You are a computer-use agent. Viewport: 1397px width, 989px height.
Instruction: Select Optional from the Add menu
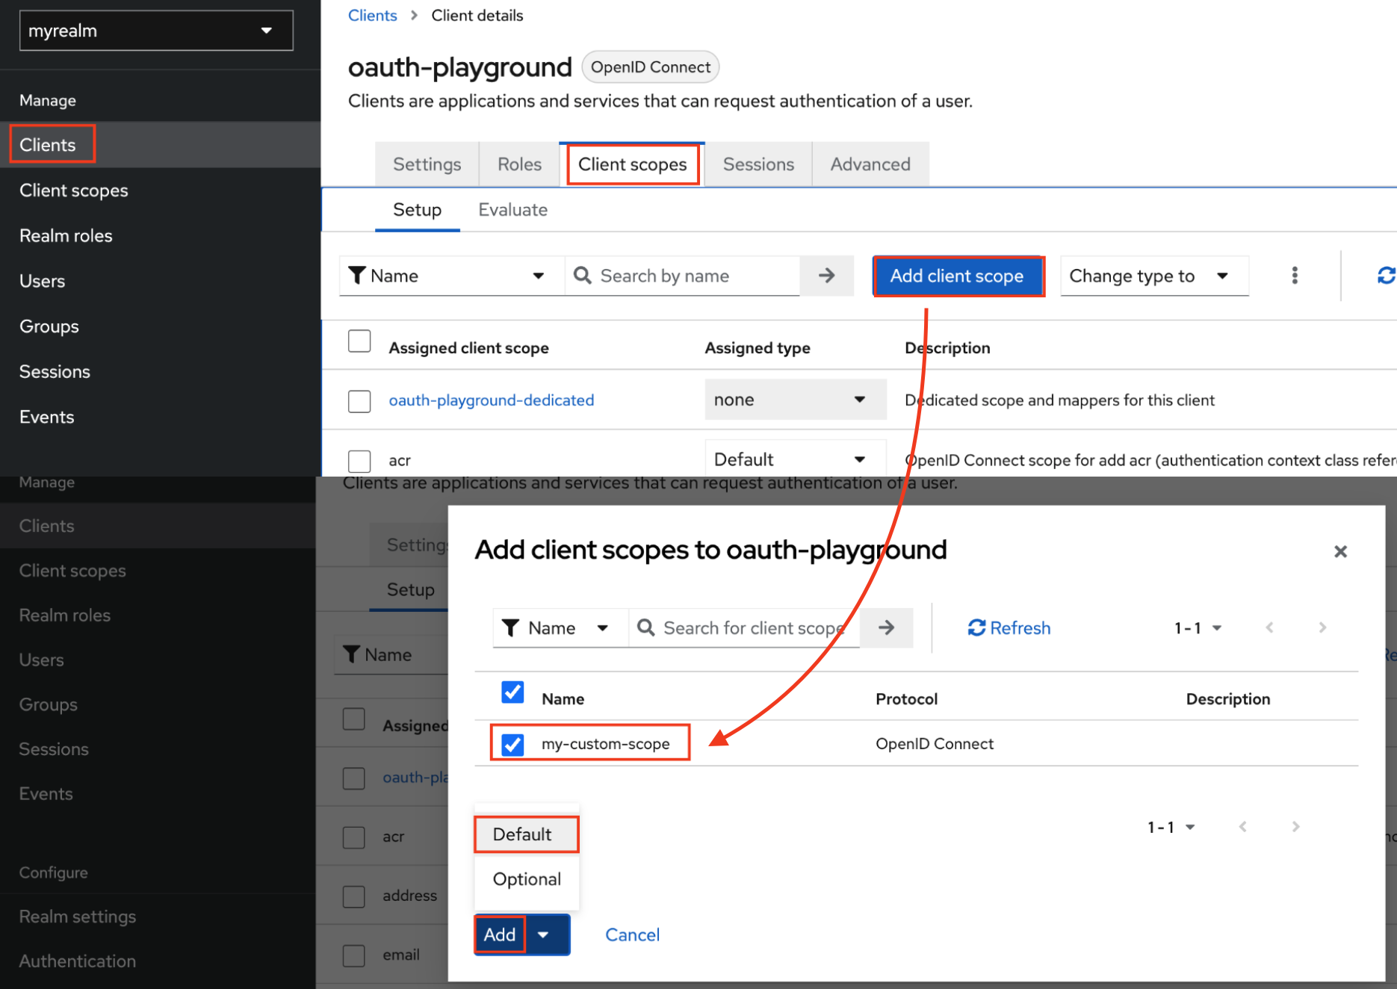pos(527,879)
